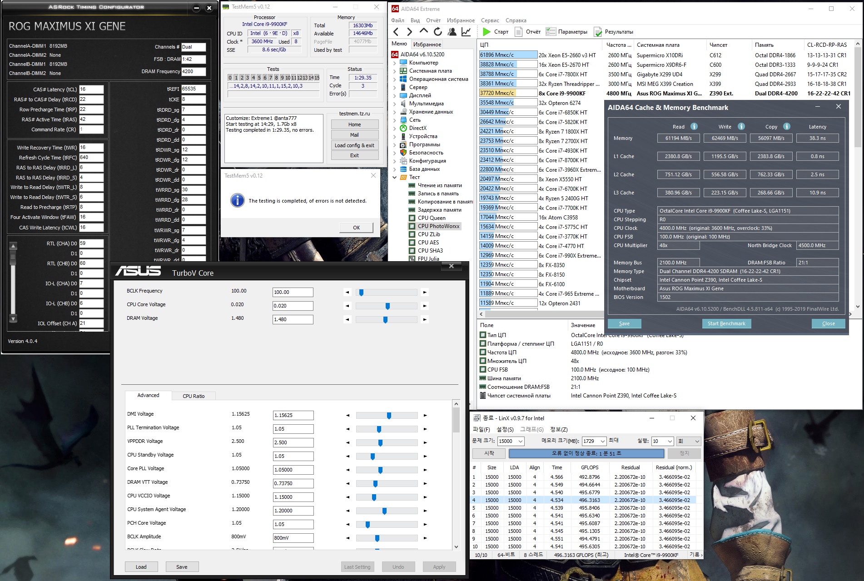Select the Системная плата motherboard icon
Screen dimensions: 864x581
(x=403, y=71)
